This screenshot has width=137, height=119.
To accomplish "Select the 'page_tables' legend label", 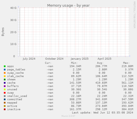I will 16,70.
